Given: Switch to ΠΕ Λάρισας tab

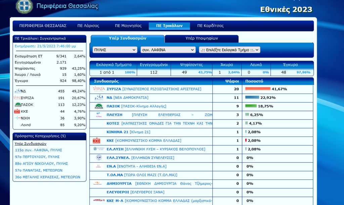Looking at the screenshot, I should tap(88, 25).
